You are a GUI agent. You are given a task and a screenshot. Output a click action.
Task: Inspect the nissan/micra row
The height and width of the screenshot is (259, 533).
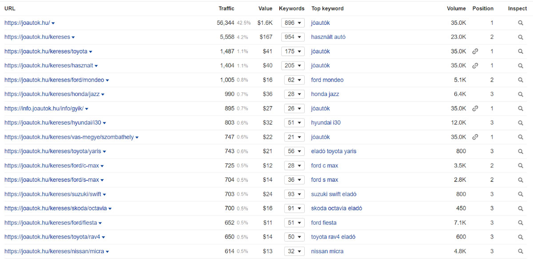[521, 251]
